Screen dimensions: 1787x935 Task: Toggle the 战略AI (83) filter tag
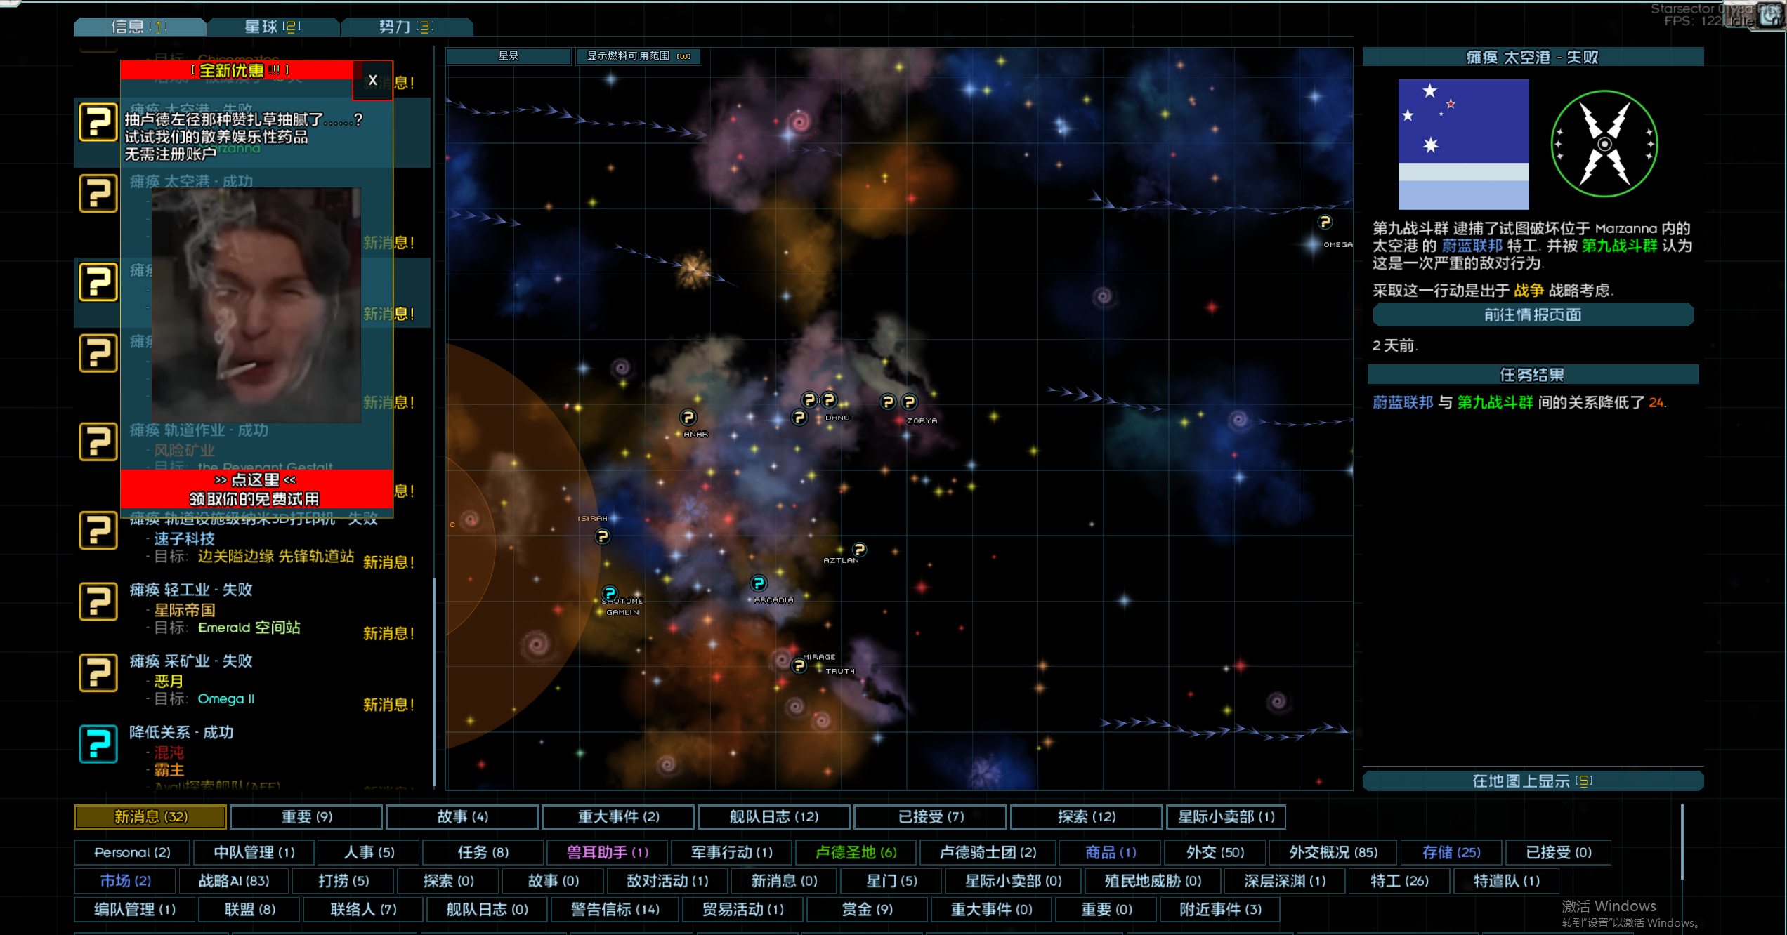click(233, 880)
